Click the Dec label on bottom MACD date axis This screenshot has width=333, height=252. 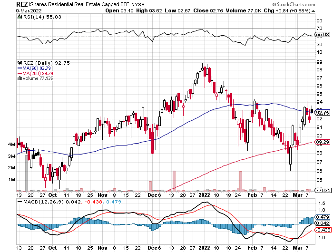[152, 248]
